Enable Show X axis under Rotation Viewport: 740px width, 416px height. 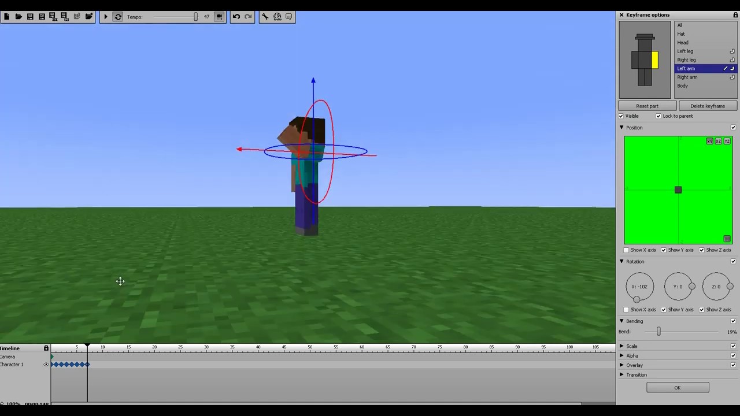tap(626, 310)
